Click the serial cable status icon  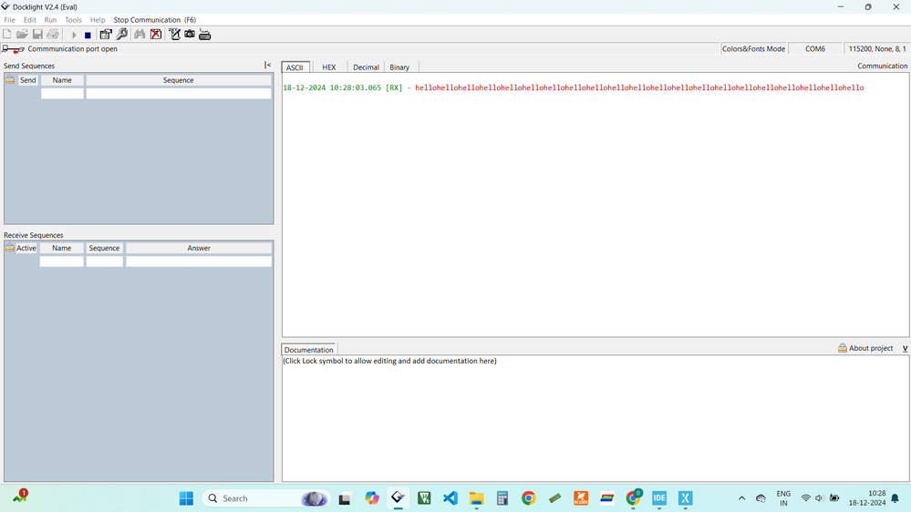click(x=13, y=49)
